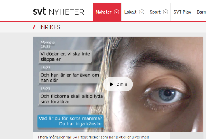Expand the Sport chevron dropdown

click(x=165, y=12)
